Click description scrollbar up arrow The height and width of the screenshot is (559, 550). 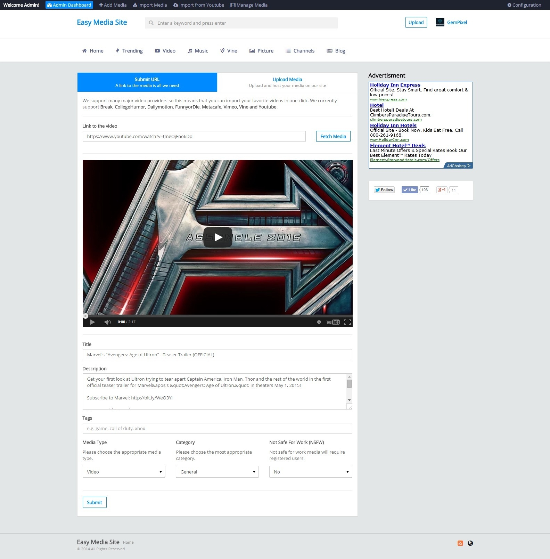(349, 377)
